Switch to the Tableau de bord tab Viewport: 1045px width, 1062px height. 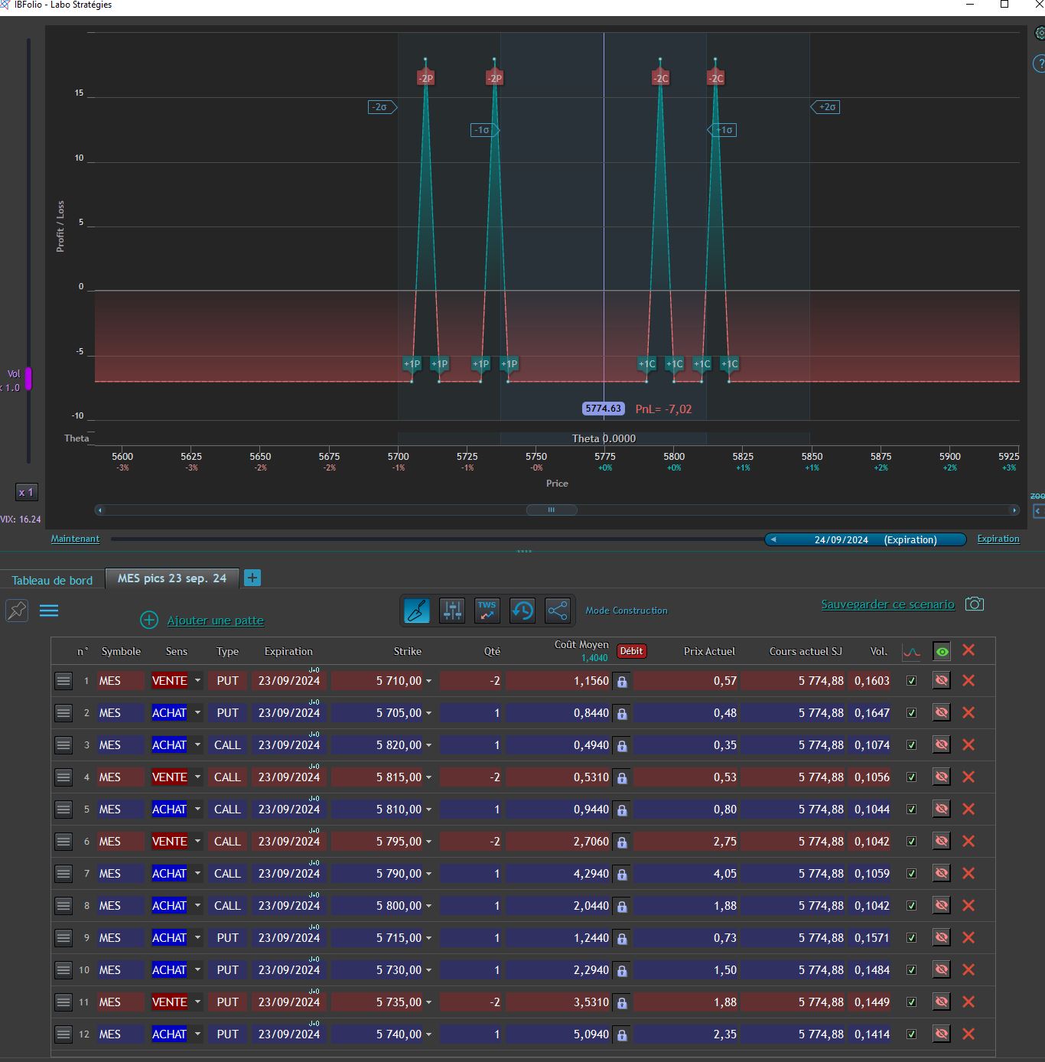click(52, 580)
